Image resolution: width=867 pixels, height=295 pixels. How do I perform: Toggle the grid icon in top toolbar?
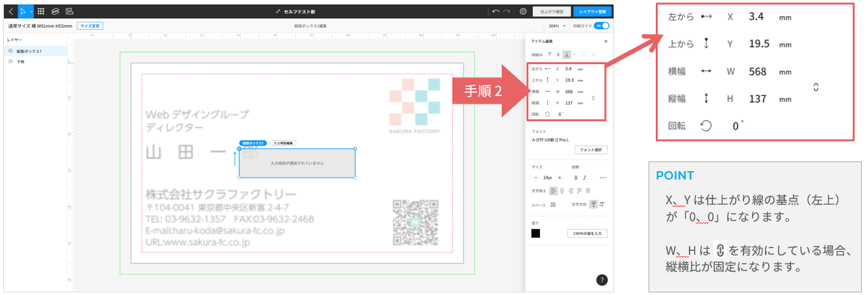[x=41, y=11]
